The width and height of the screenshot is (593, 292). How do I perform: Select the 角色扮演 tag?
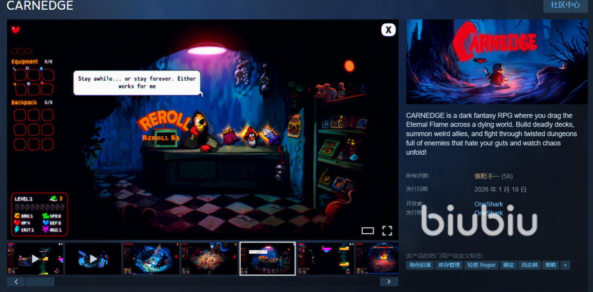pyautogui.click(x=419, y=265)
